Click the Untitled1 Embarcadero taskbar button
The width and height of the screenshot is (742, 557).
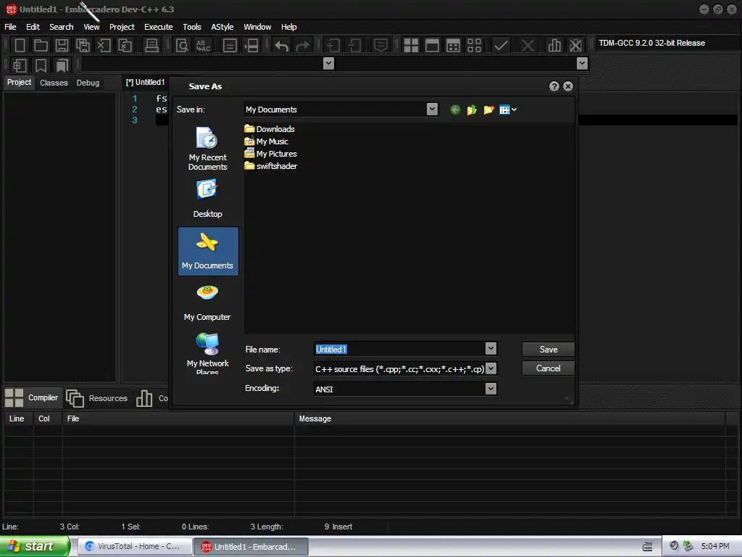pos(251,547)
